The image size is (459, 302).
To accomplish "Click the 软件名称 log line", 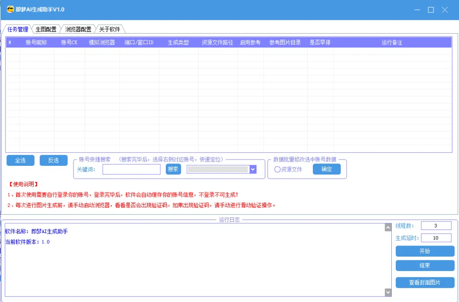I will [x=36, y=232].
